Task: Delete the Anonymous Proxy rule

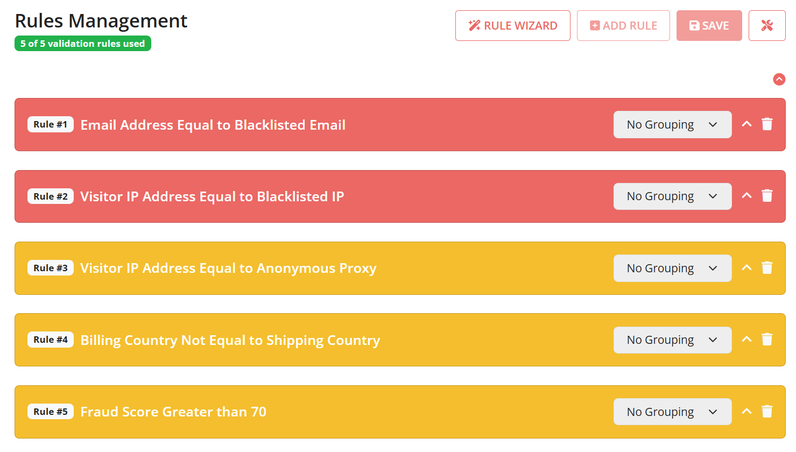Action: tap(767, 268)
